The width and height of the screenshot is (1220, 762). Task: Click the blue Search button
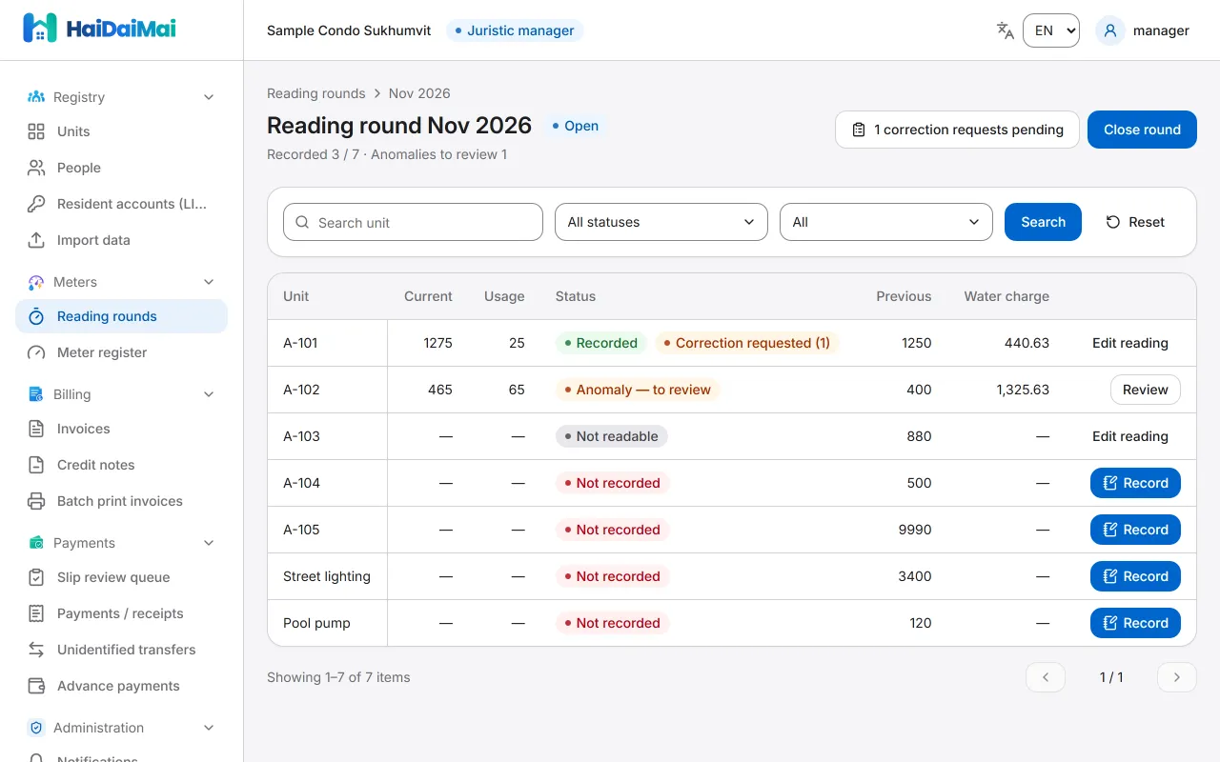(x=1043, y=222)
